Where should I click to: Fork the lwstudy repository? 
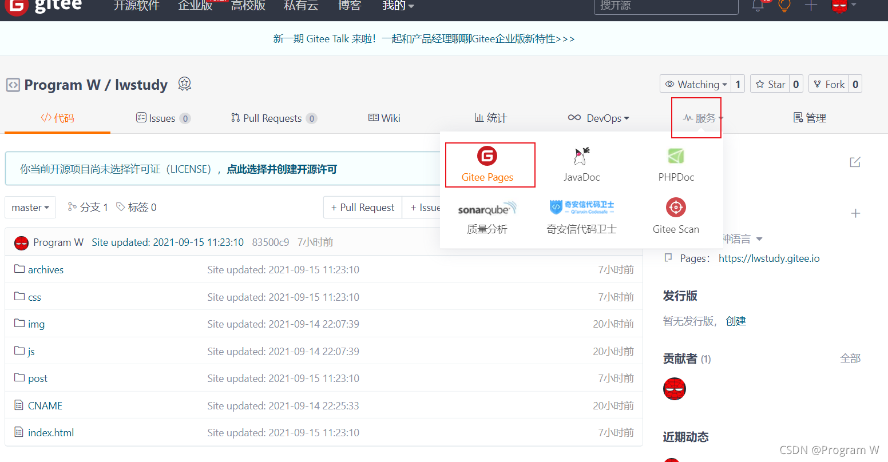(x=829, y=84)
